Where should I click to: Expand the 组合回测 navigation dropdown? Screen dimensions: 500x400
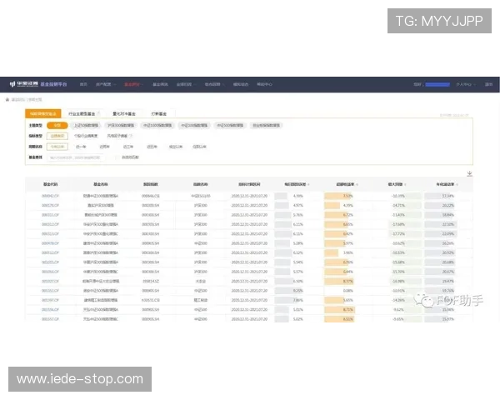214,84
